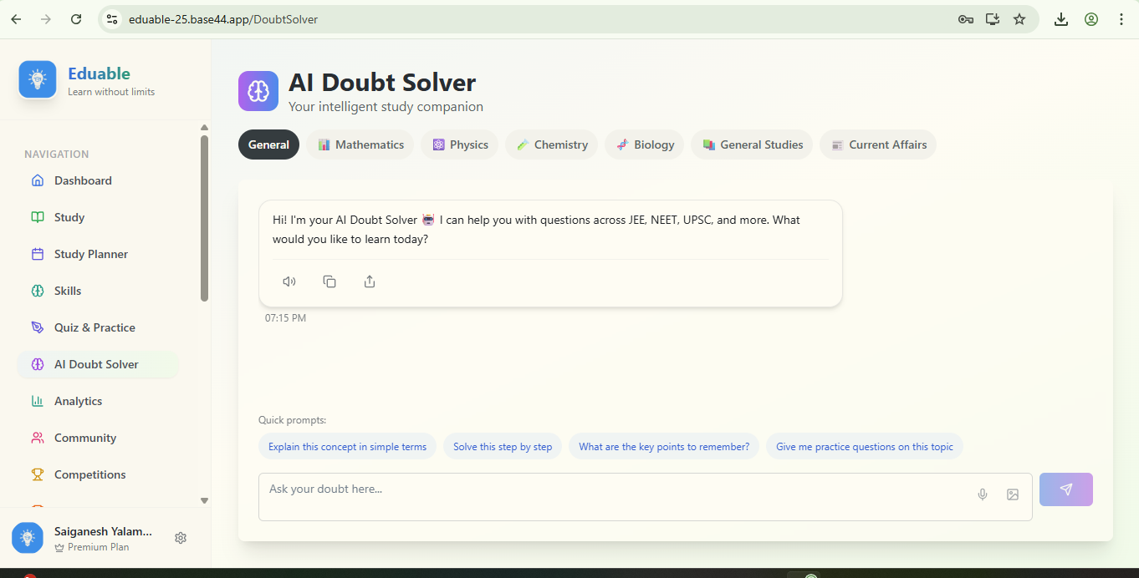
Task: Click the 'Ask your doubt here' input field
Action: click(x=615, y=496)
